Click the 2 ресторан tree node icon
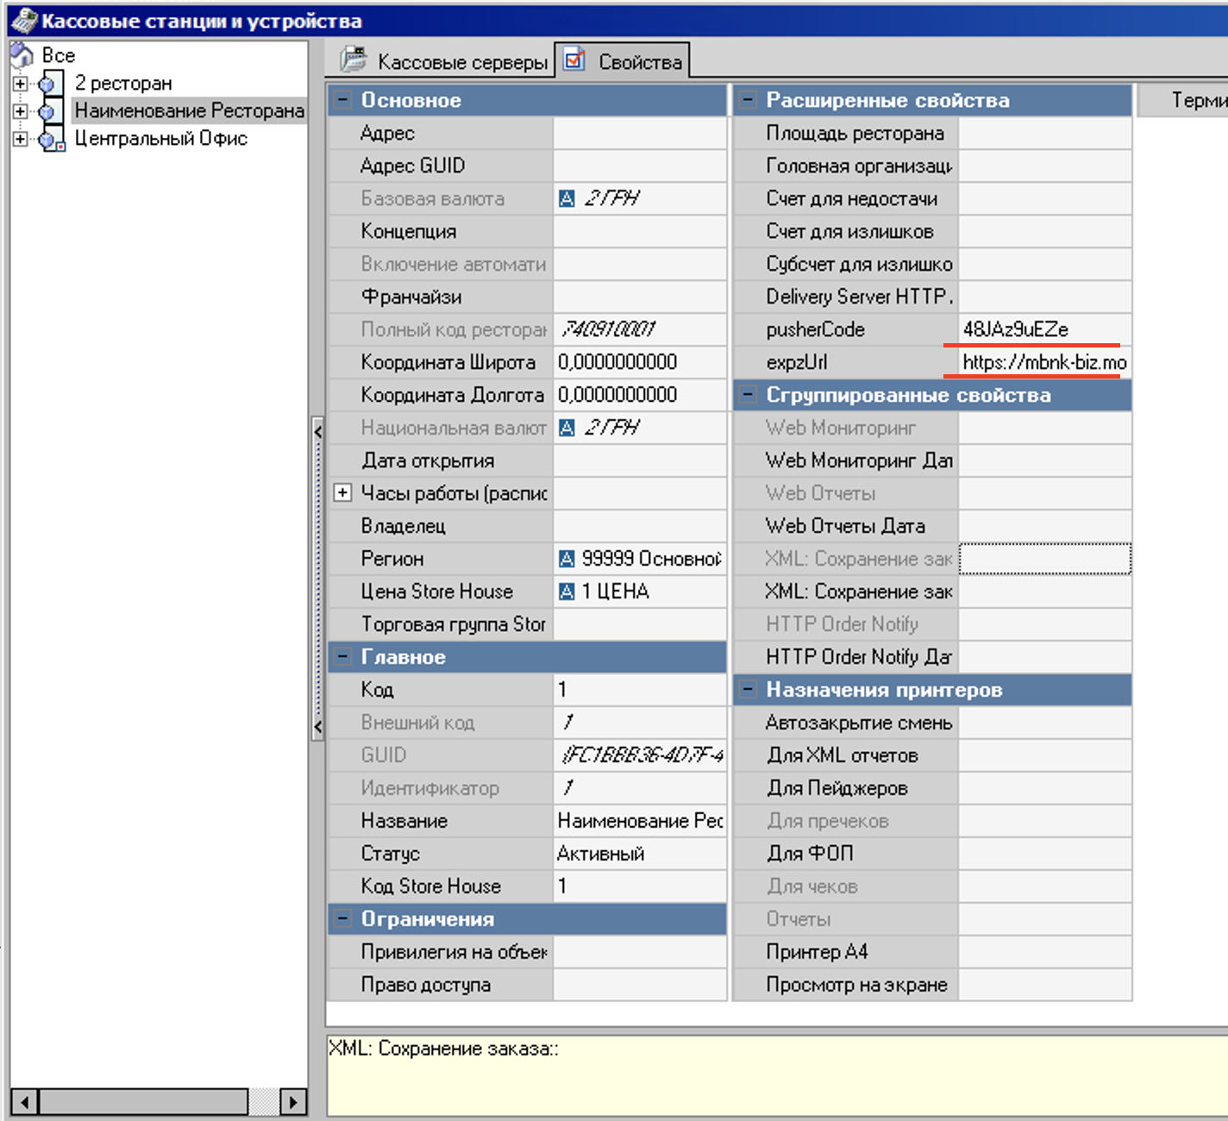The height and width of the screenshot is (1121, 1228). [x=49, y=84]
